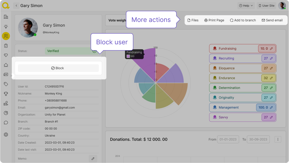The height and width of the screenshot is (163, 289).
Task: Block the user with Block button
Action: [58, 68]
